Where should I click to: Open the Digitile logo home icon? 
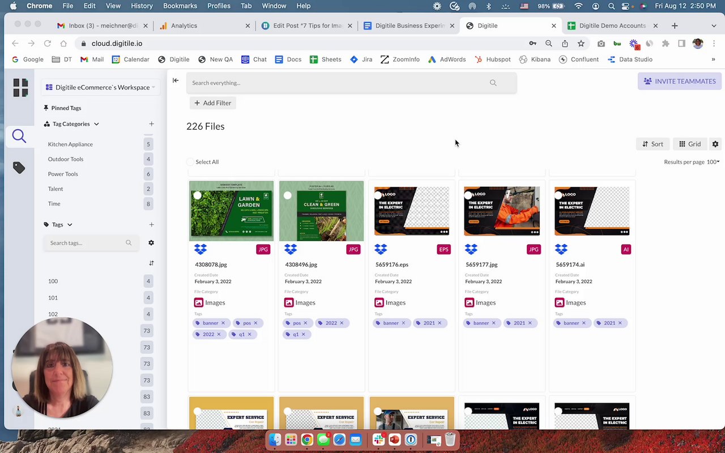click(x=20, y=87)
